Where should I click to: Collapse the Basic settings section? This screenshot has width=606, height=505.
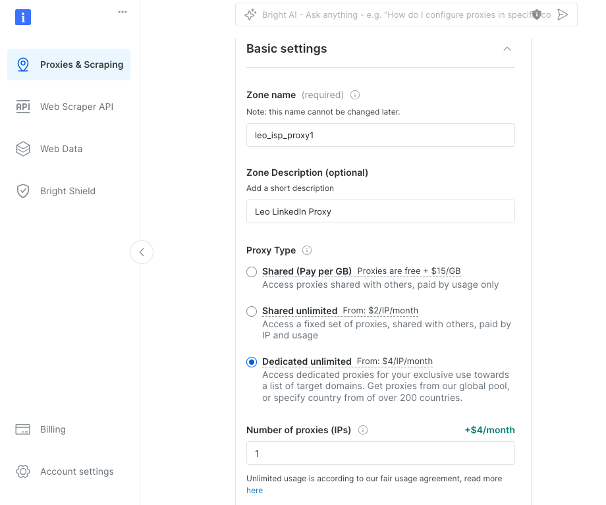tap(507, 49)
